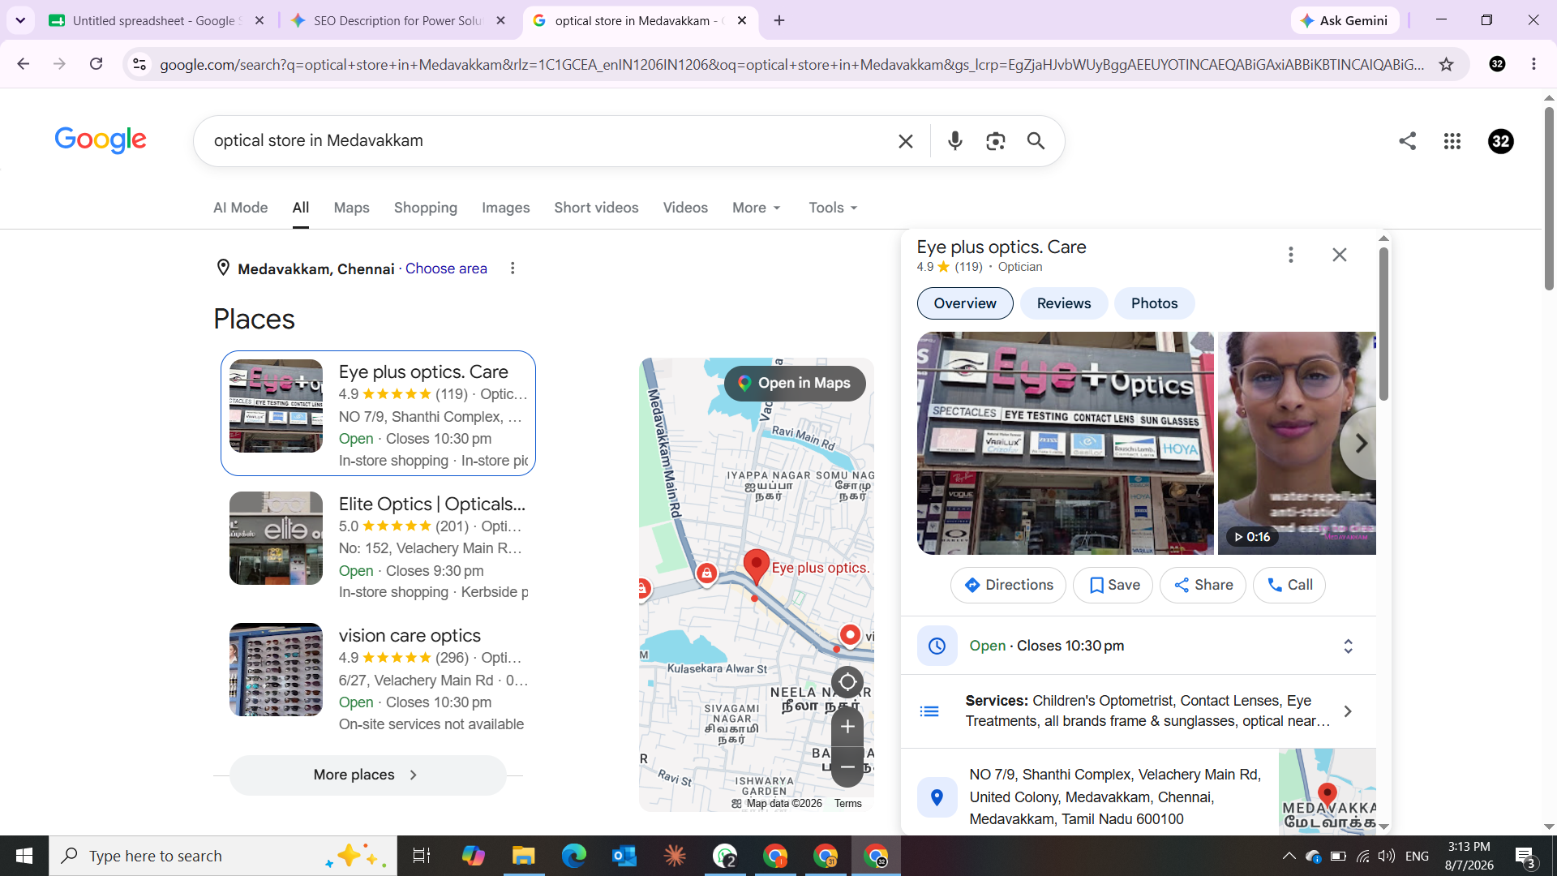1557x876 pixels.
Task: Save Eye plus optics place
Action: click(1113, 585)
